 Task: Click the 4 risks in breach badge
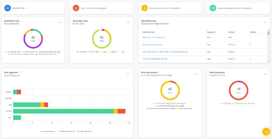coord(76,8)
